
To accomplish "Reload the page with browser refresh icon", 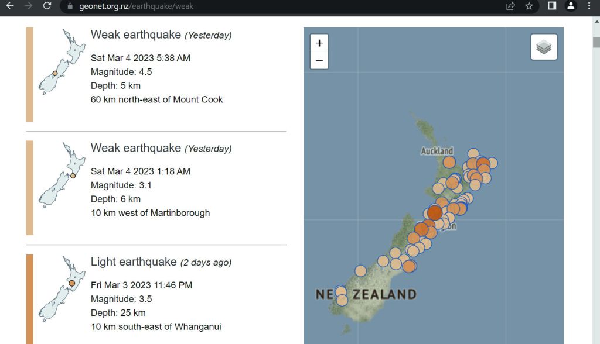I will click(47, 6).
